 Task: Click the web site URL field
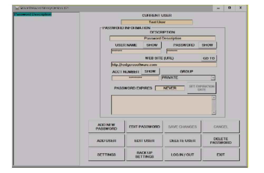(x=164, y=65)
